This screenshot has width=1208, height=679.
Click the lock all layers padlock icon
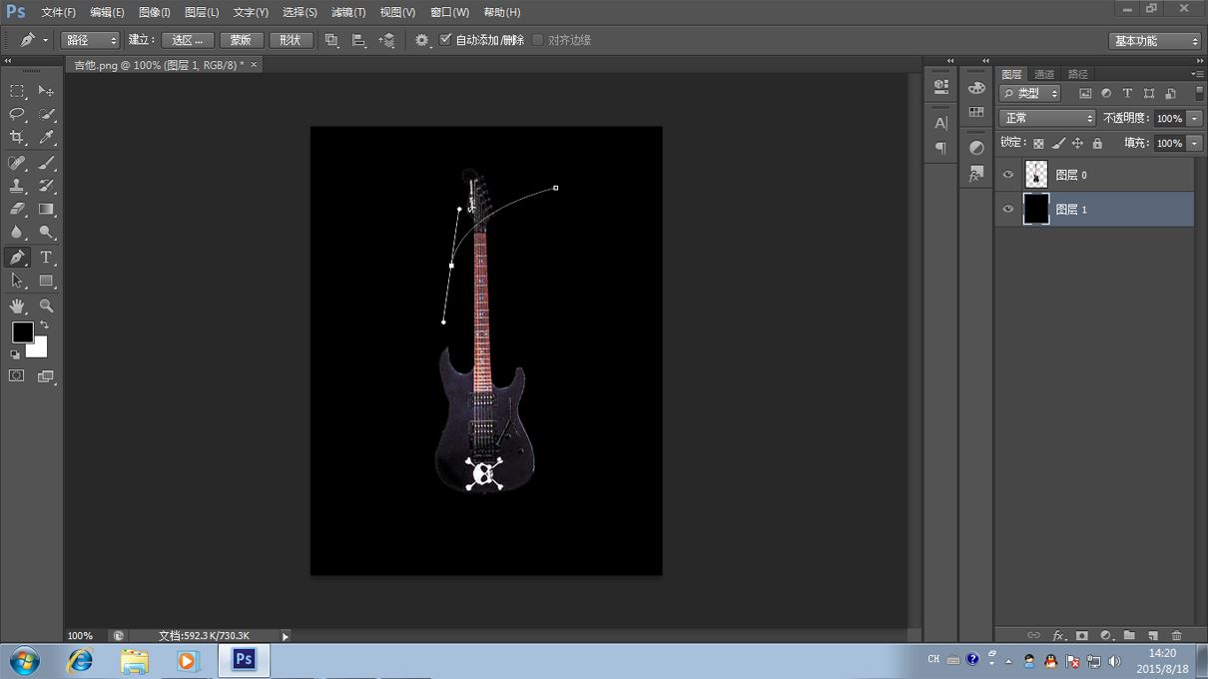tap(1097, 144)
